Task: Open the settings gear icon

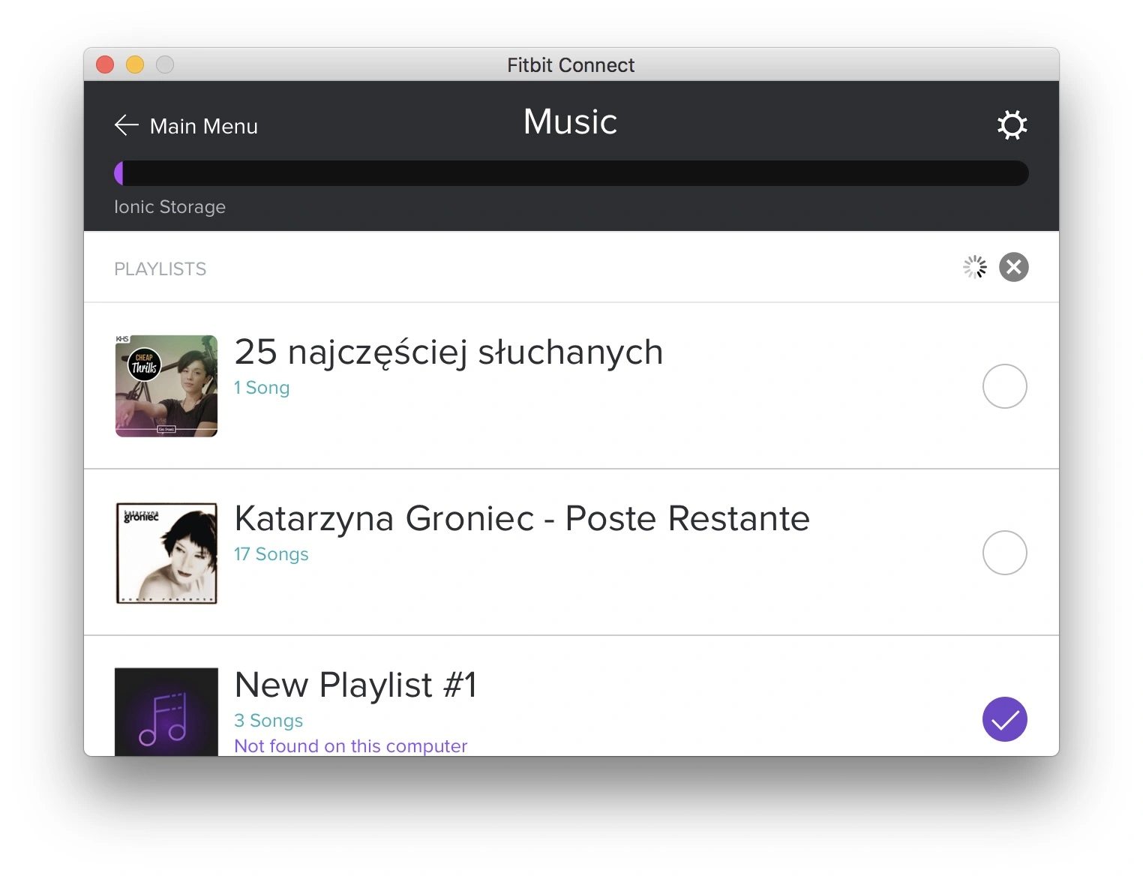Action: coord(1012,124)
